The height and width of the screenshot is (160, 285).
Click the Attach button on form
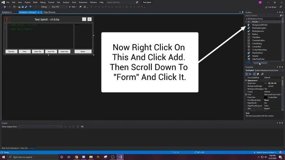click(83, 52)
